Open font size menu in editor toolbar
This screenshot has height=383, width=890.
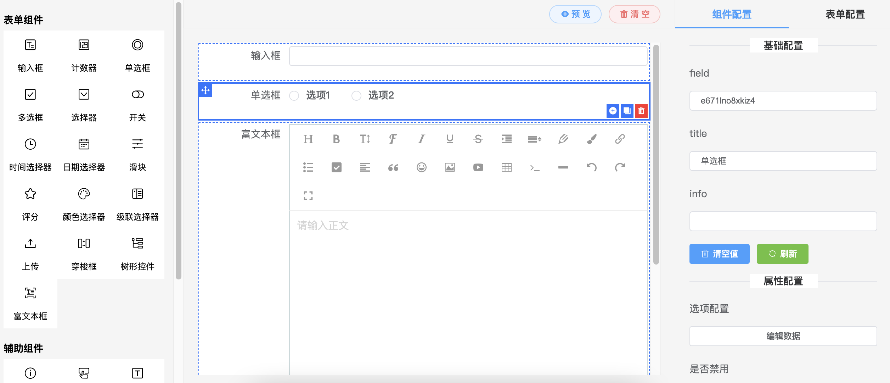coord(365,139)
